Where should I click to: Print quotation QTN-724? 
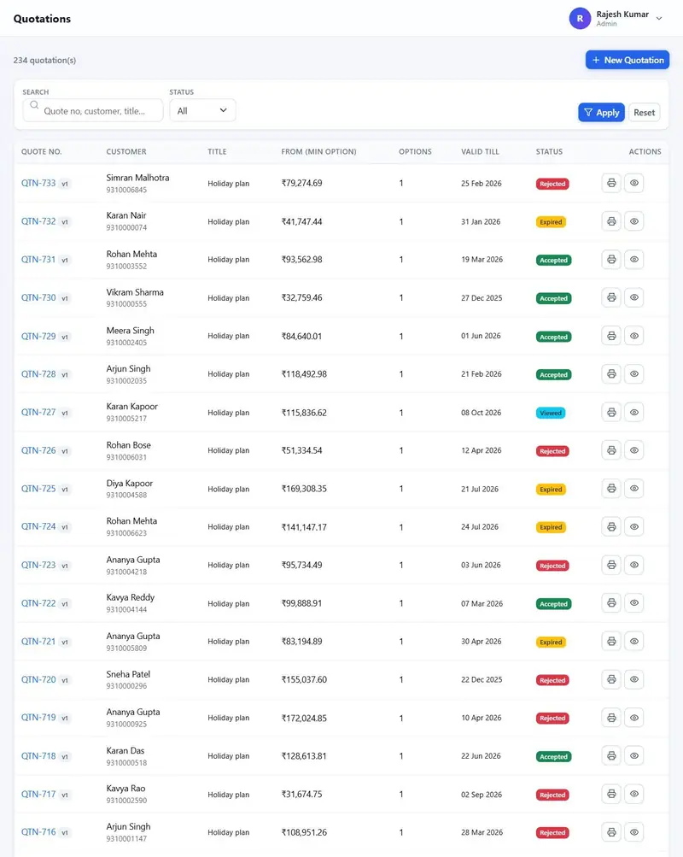point(611,526)
